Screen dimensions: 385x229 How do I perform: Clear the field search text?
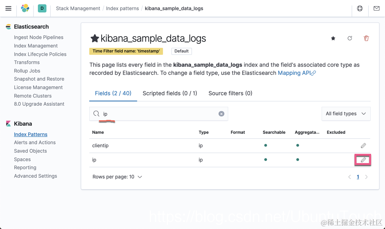[221, 114]
